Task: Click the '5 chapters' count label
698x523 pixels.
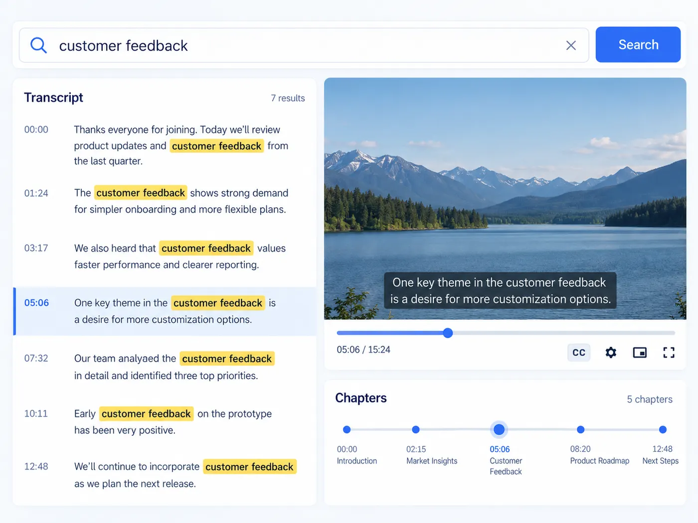Action: point(650,399)
